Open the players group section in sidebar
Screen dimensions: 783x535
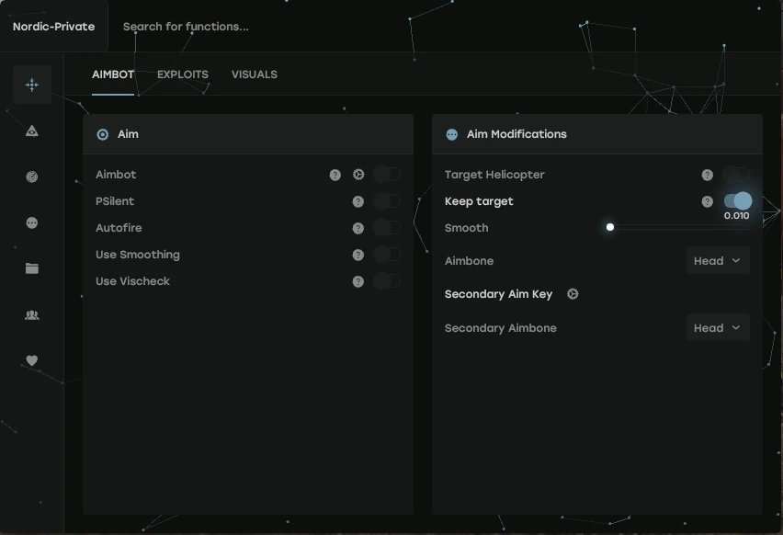click(x=32, y=314)
